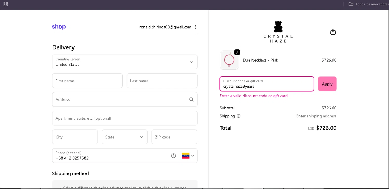389x189 pixels.
Task: Click the Shop logo
Action: pos(59,27)
